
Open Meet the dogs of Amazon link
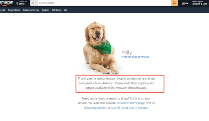pos(135,57)
